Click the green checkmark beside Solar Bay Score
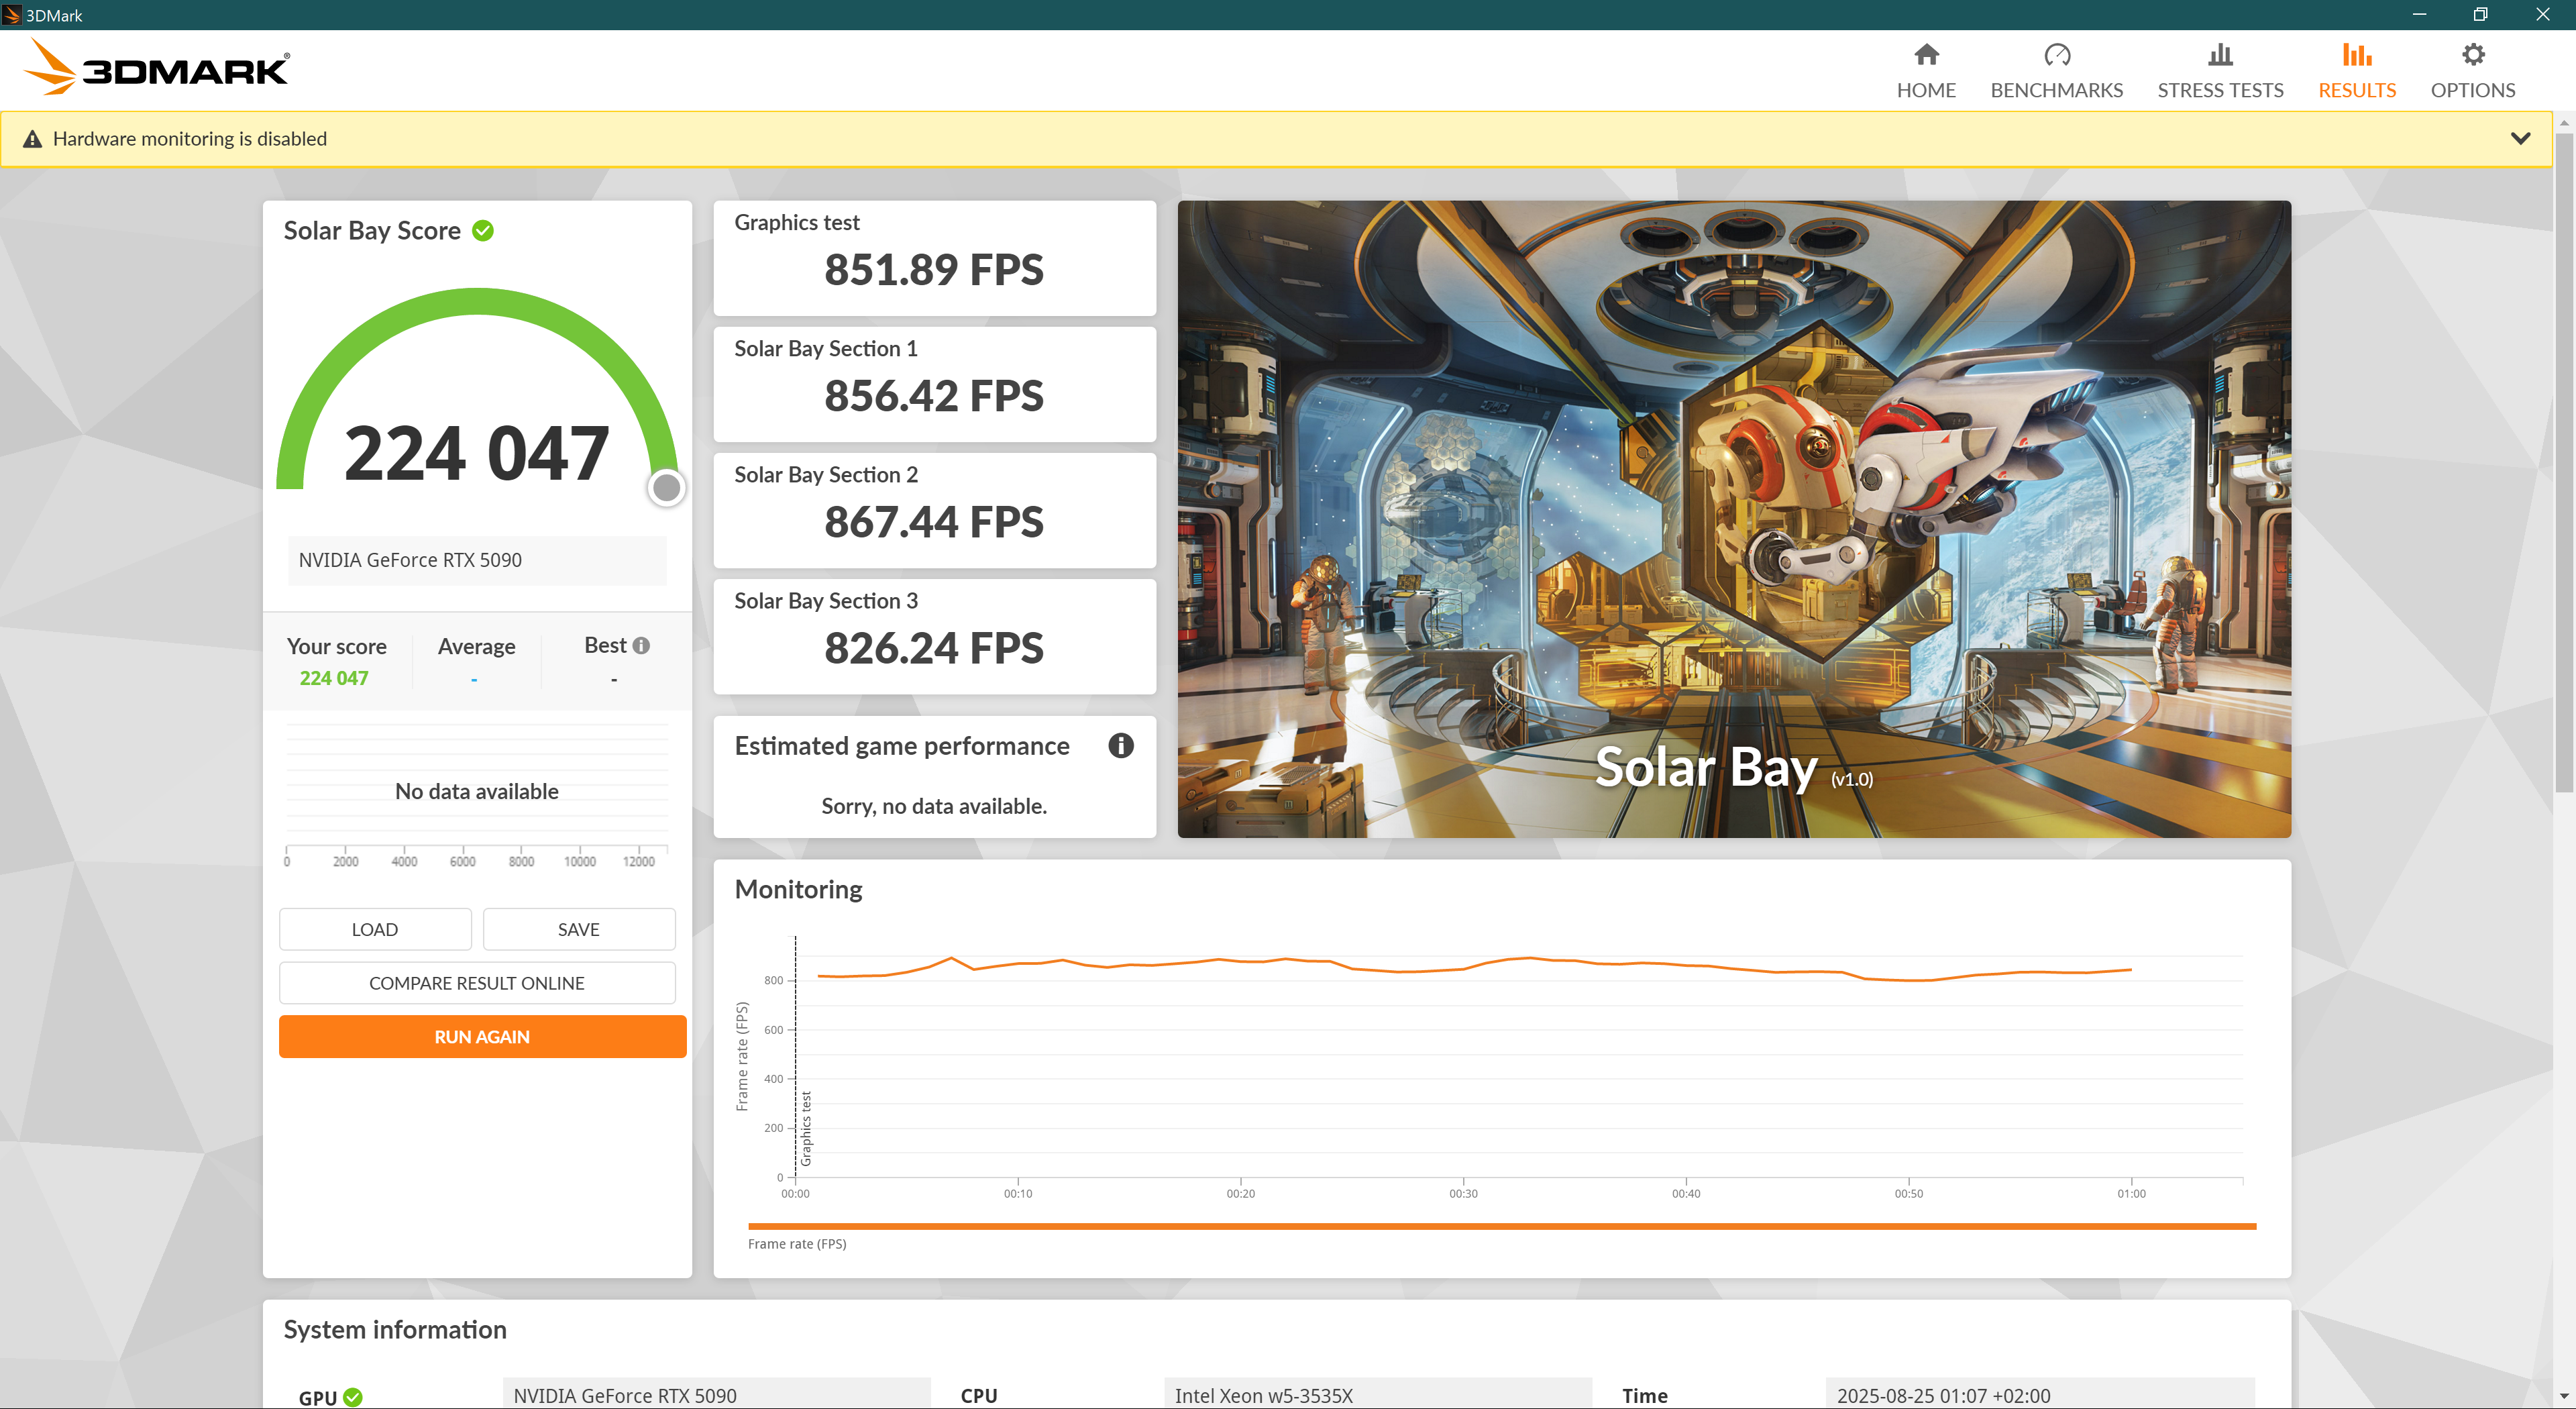Image resolution: width=2576 pixels, height=1409 pixels. 483,231
